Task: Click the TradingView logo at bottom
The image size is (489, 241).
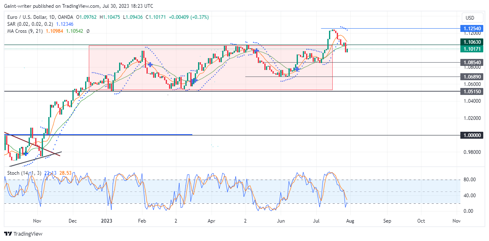Action: tap(23, 234)
